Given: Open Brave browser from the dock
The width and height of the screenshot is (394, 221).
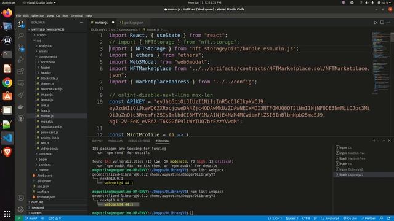Looking at the screenshot, I should point(7,152).
